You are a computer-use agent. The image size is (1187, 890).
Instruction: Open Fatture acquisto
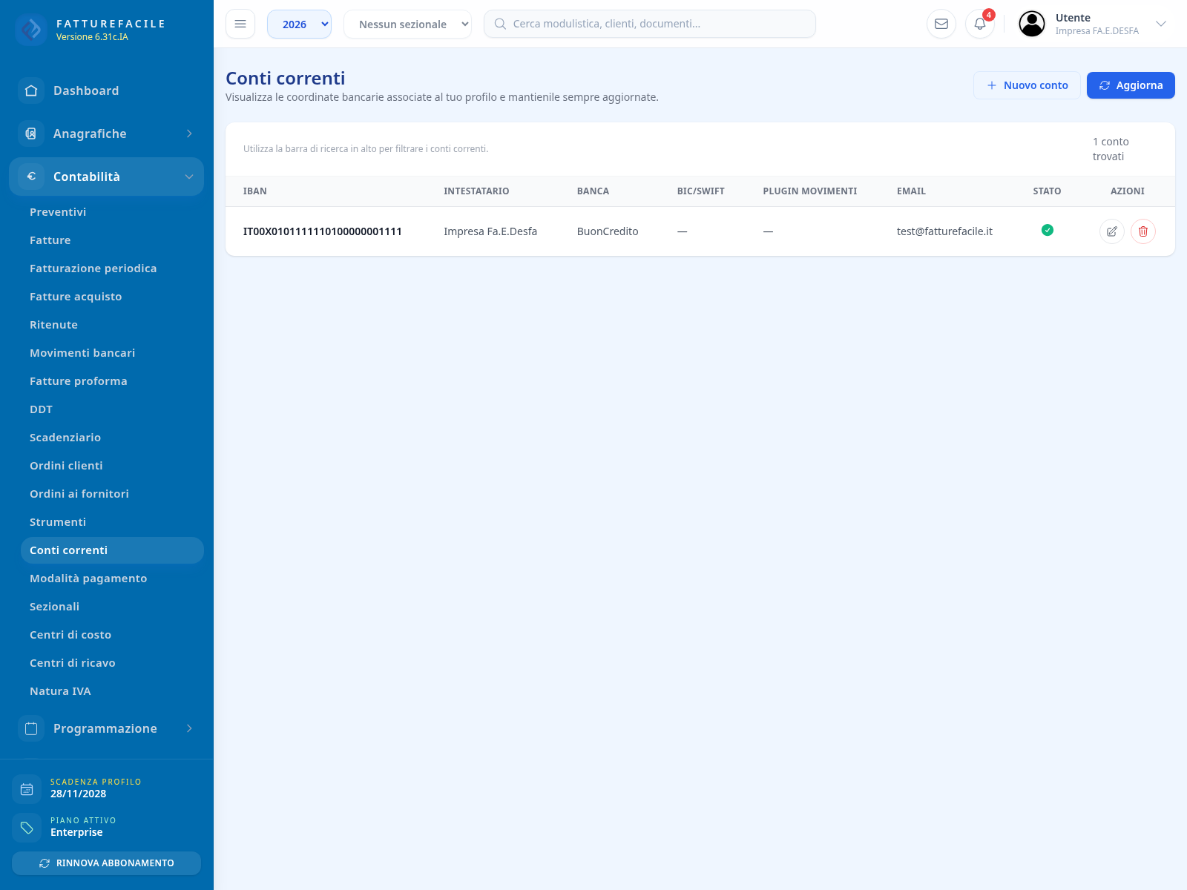(x=112, y=297)
